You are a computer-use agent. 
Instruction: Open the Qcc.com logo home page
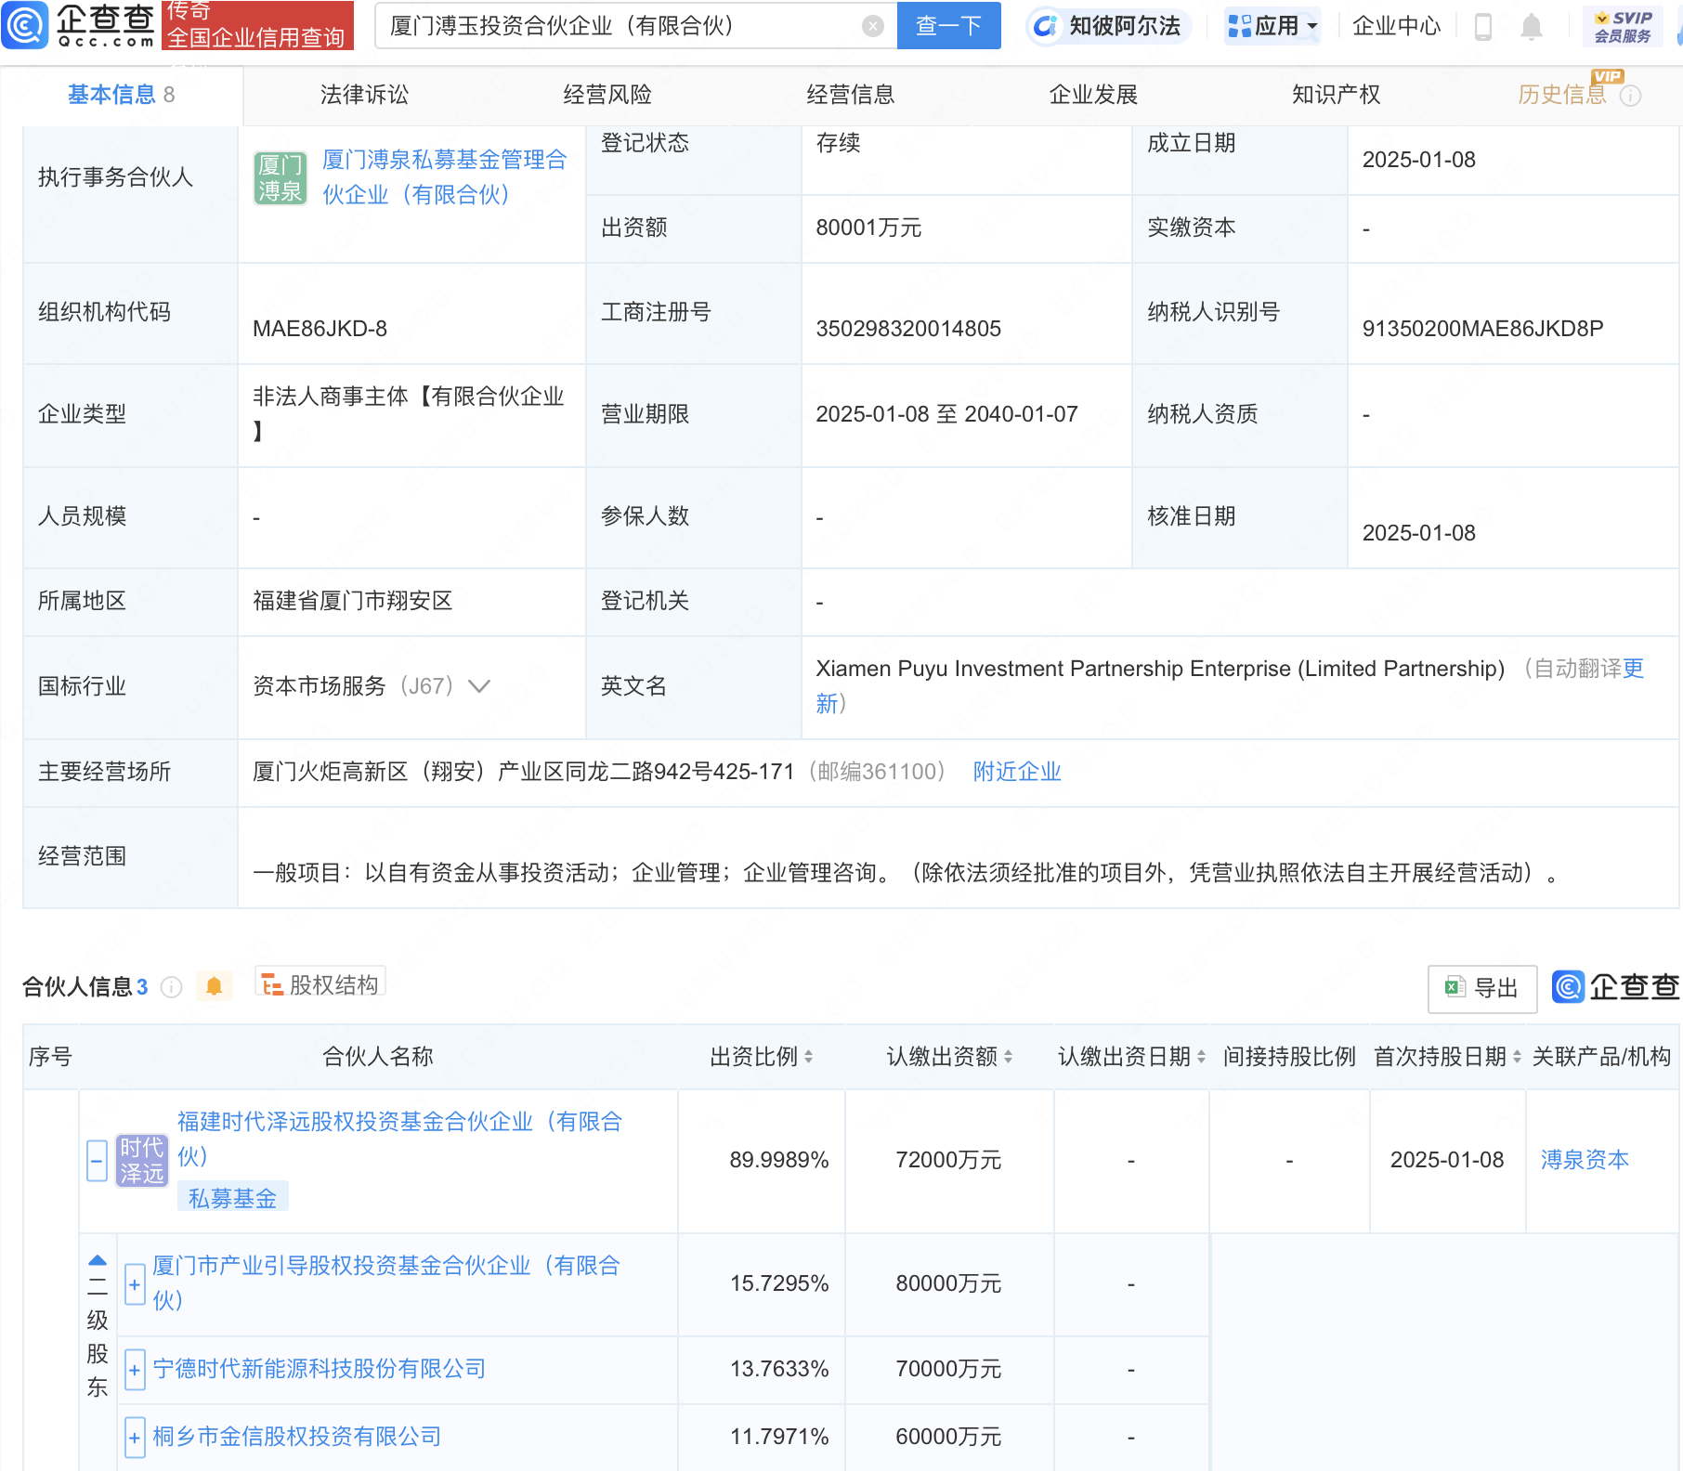(79, 25)
